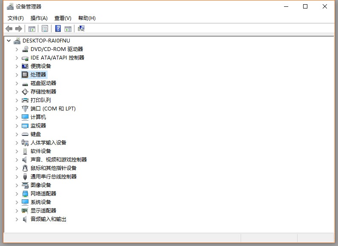This screenshot has height=246, width=338.
Task: Expand the 键盘 keyboard category
Action: pos(17,134)
